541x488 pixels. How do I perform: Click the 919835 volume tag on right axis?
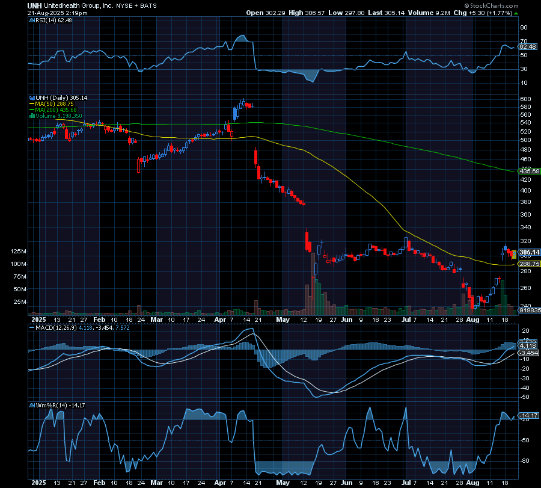point(530,310)
